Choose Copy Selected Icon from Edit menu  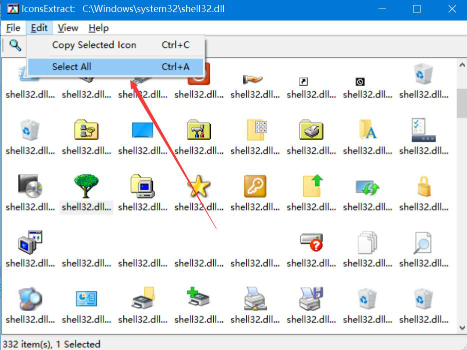[x=115, y=45]
